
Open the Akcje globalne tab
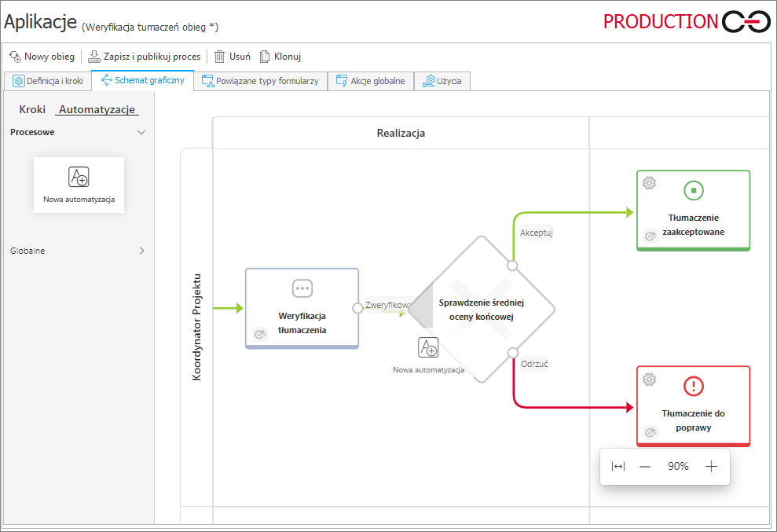tap(370, 81)
